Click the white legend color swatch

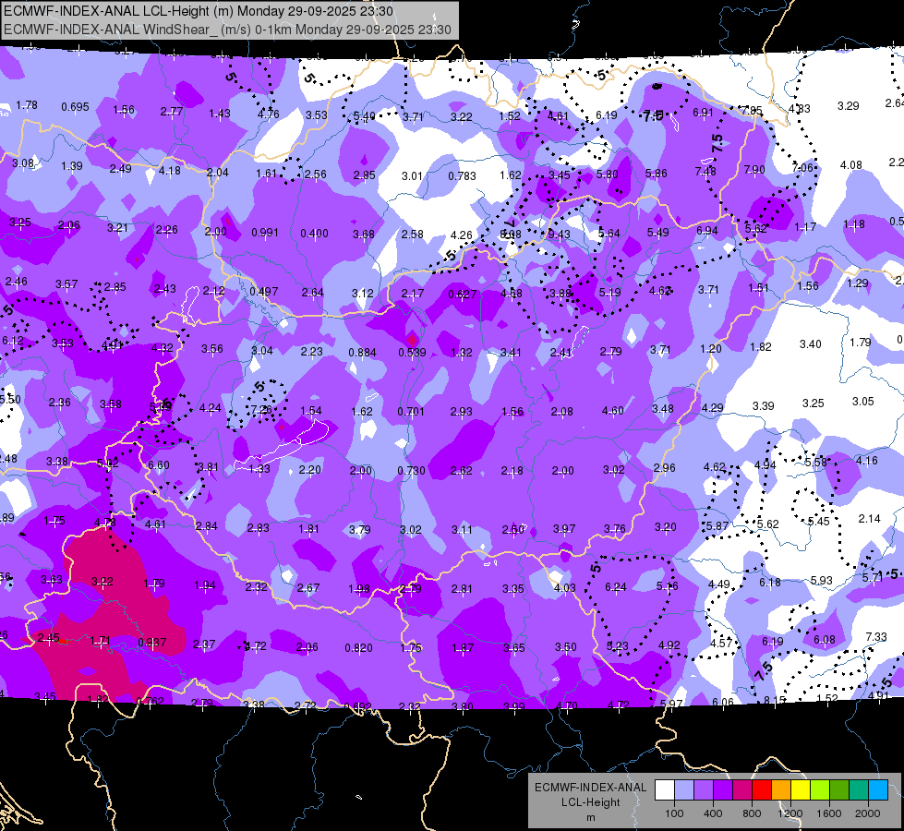click(664, 790)
